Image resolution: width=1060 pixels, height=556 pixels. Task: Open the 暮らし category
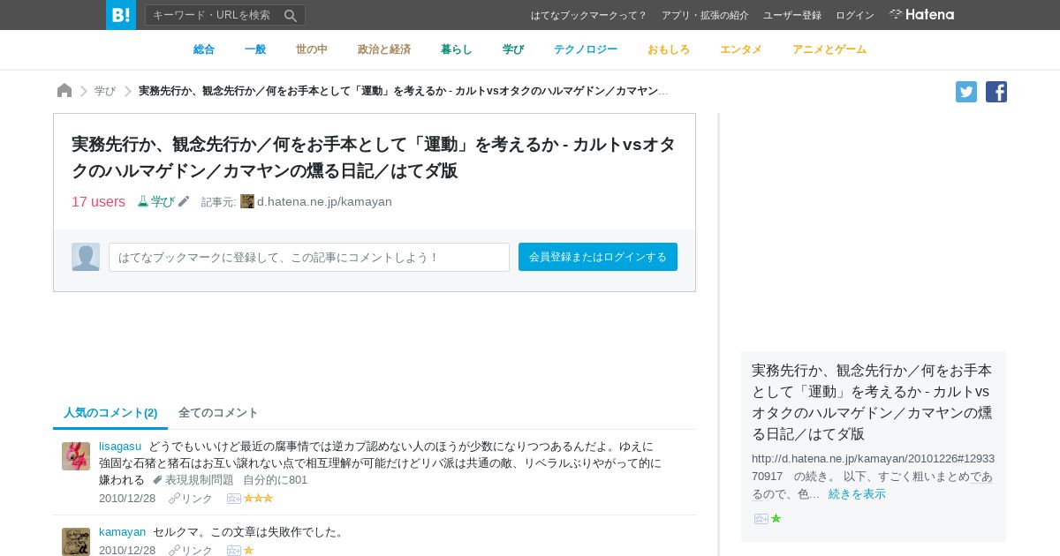[457, 49]
